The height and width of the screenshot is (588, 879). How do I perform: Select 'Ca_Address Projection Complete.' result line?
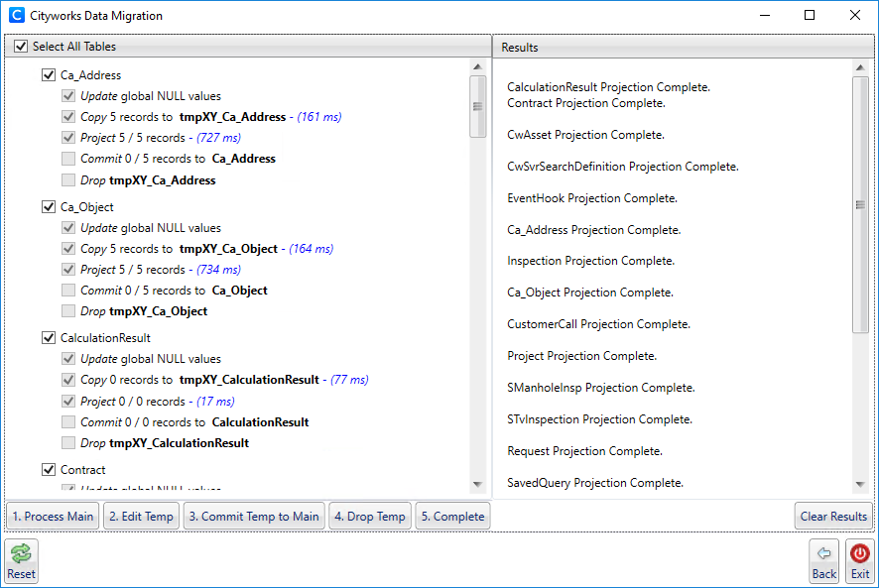[x=594, y=230]
